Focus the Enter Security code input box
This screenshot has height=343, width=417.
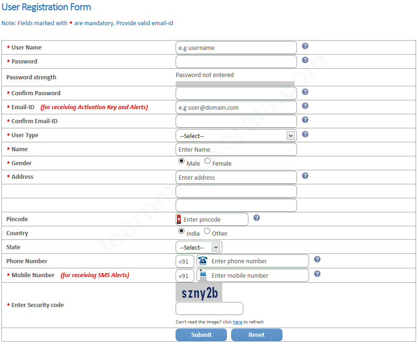click(x=209, y=308)
